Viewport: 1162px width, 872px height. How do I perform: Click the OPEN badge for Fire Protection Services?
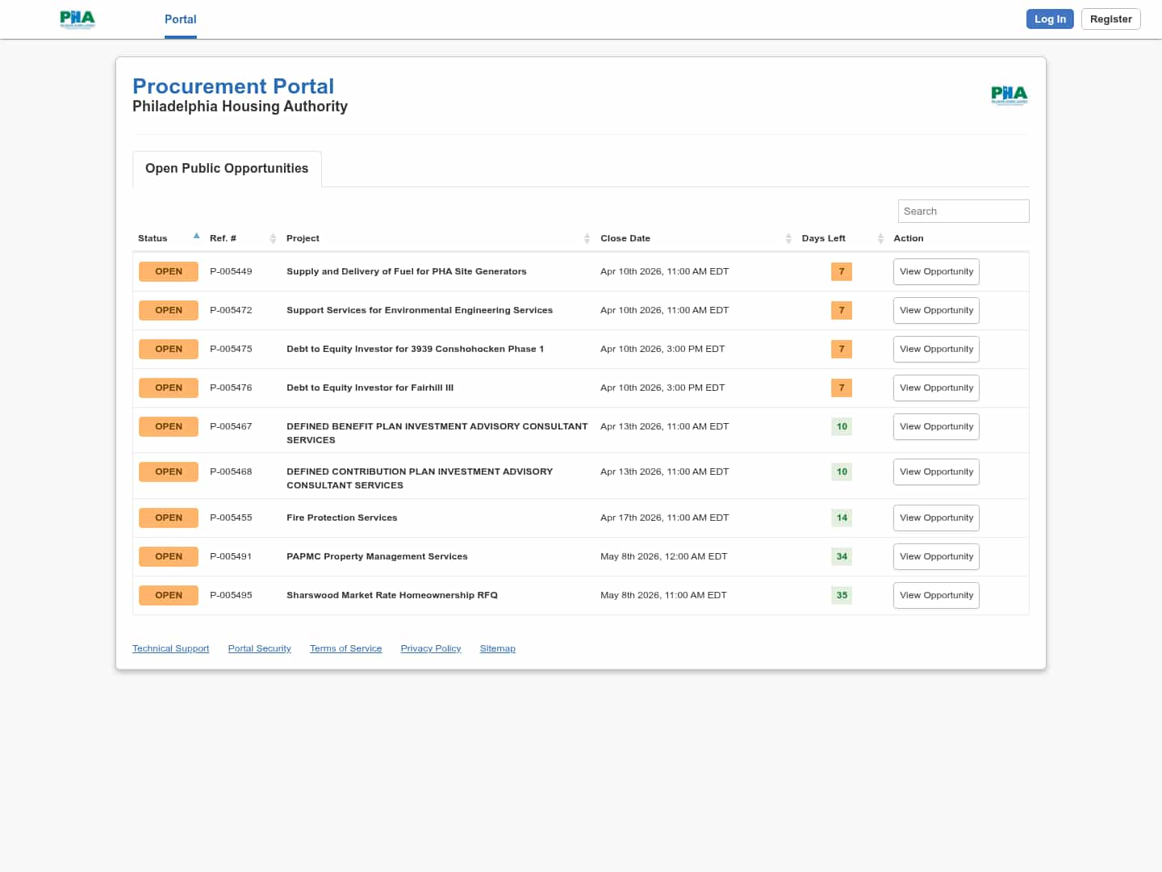(169, 518)
